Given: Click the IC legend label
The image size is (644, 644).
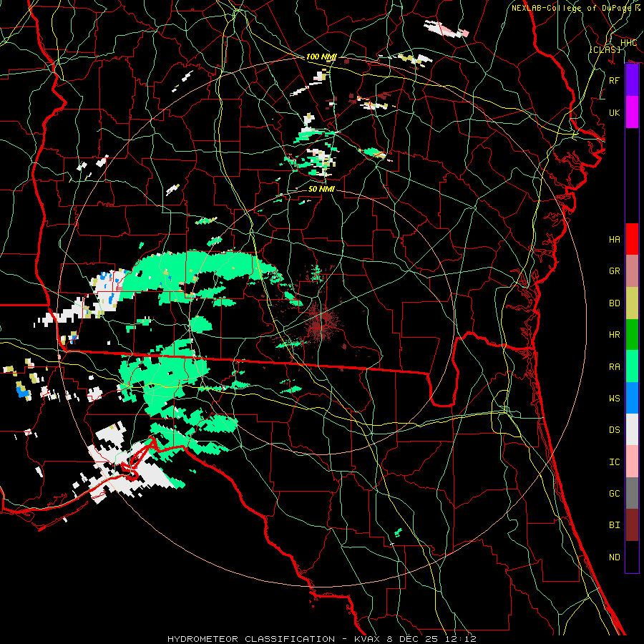Looking at the screenshot, I should pos(615,462).
